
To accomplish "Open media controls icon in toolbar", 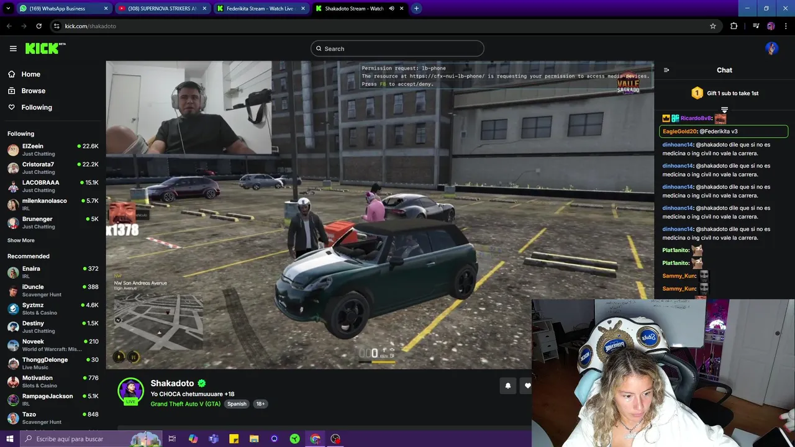I will [756, 26].
